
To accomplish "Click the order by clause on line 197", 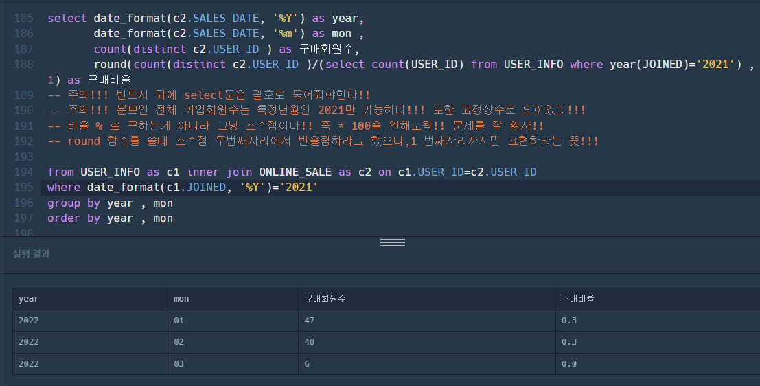I will tap(110, 218).
